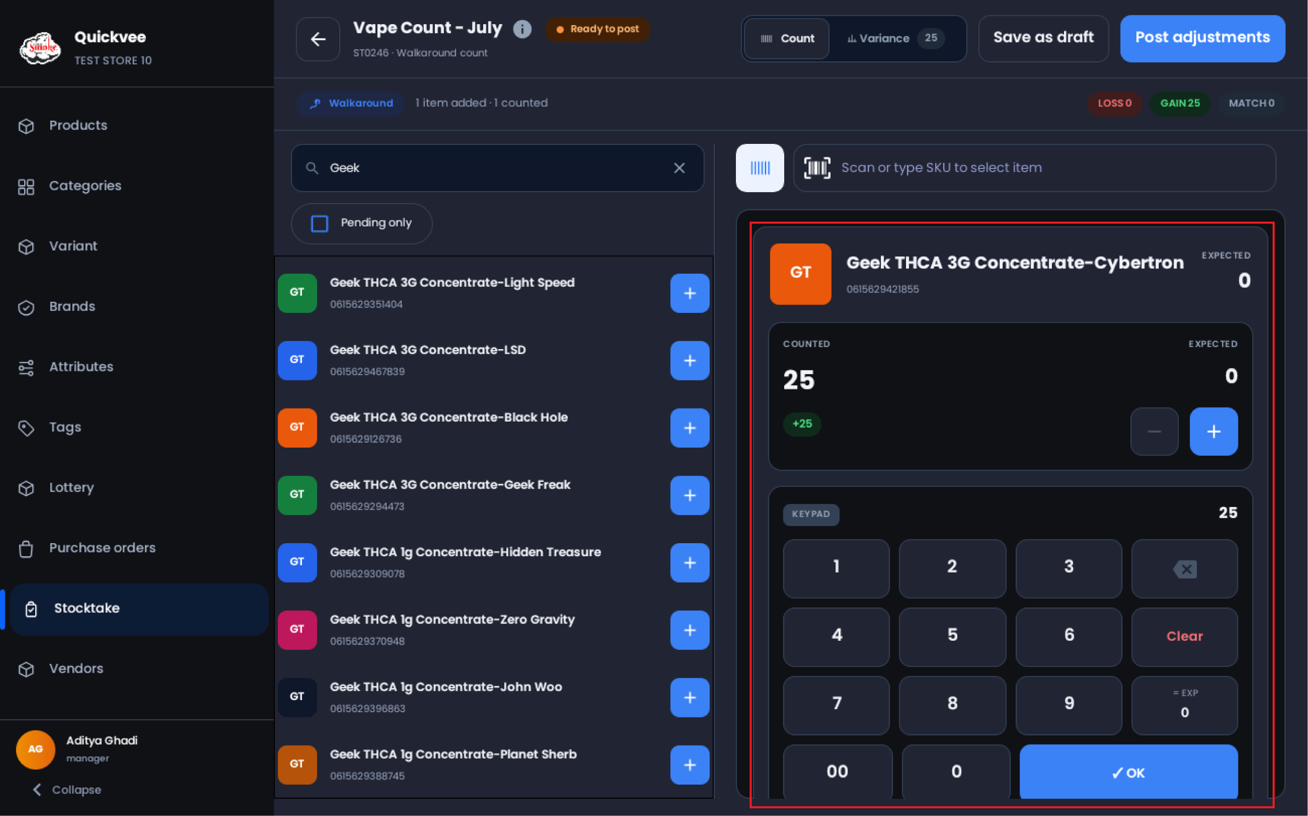
Task: Focus the Geek product search field
Action: [497, 168]
